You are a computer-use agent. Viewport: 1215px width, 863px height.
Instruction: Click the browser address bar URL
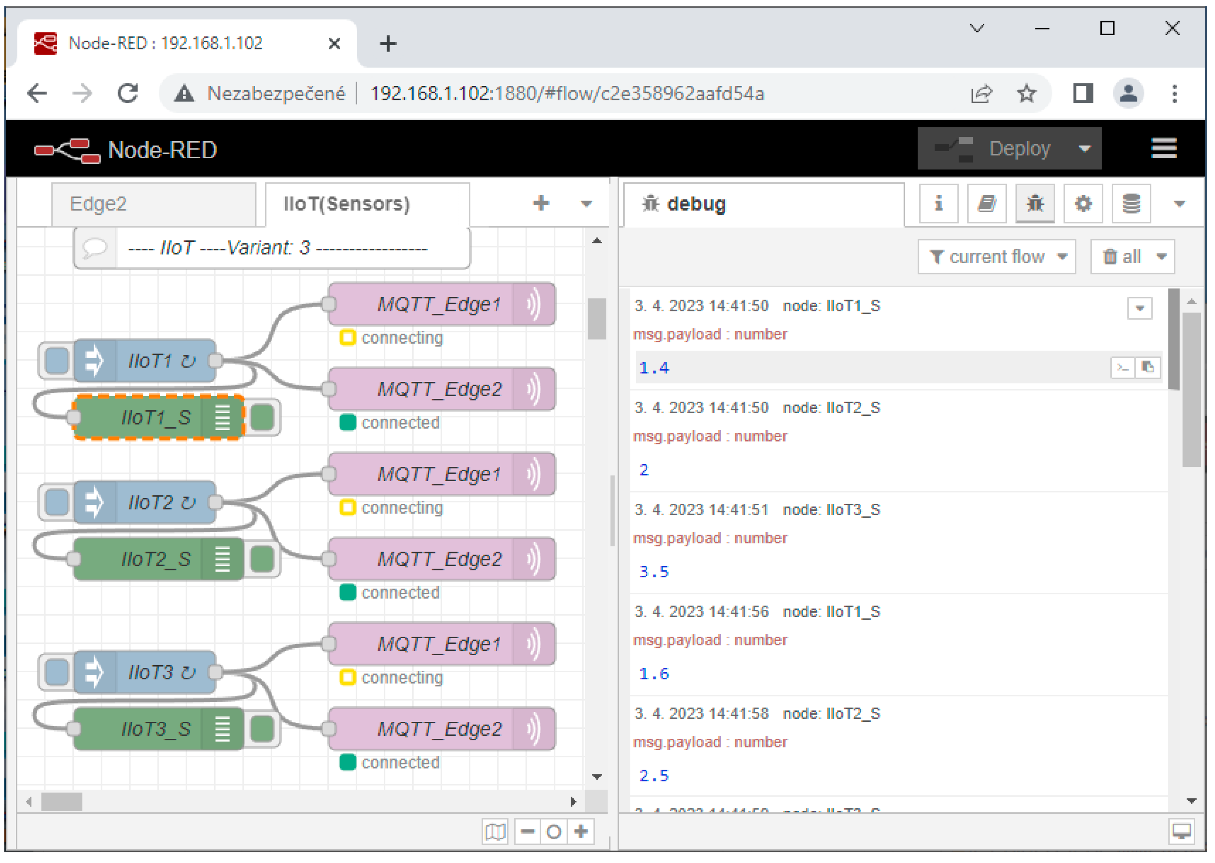[x=566, y=94]
